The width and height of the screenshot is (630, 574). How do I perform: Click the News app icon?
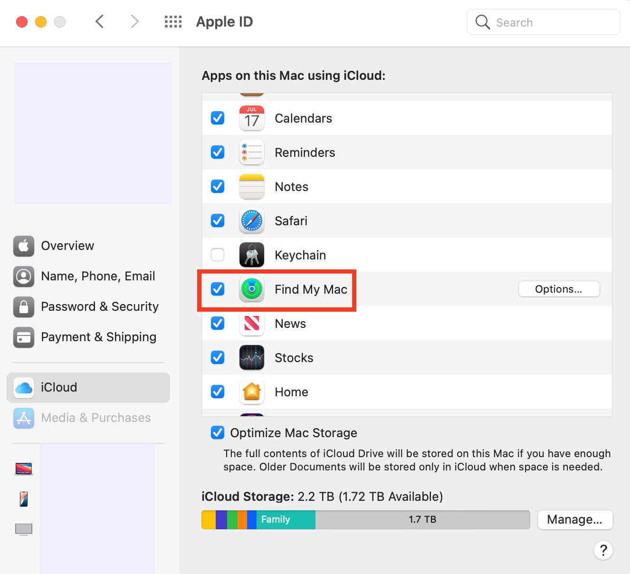click(251, 323)
